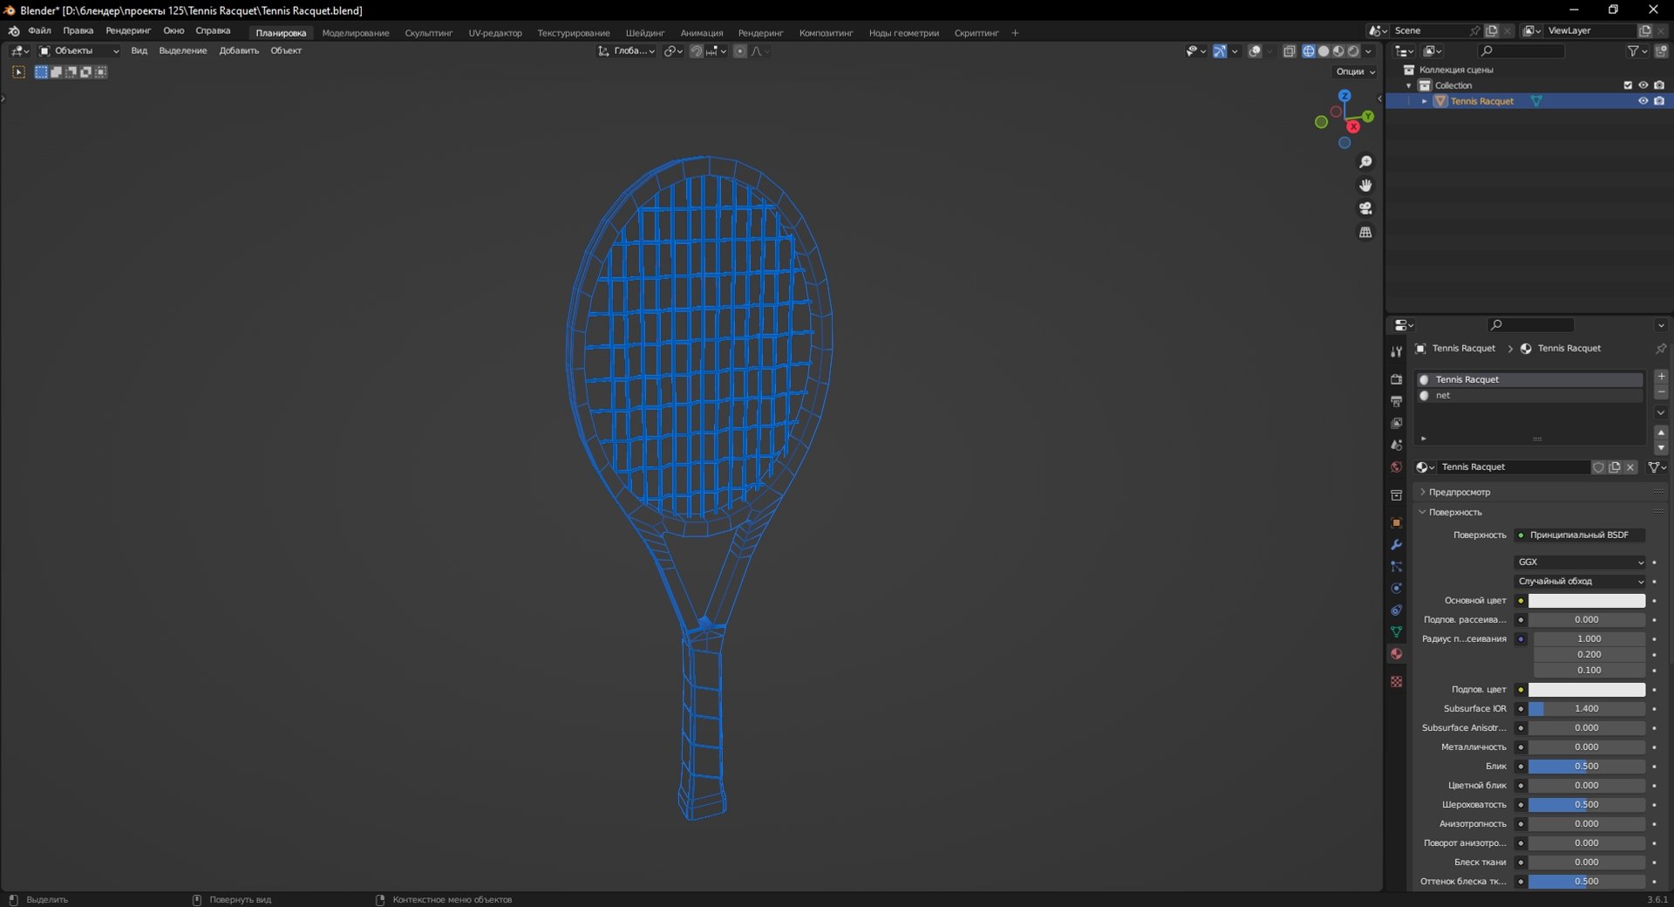Click the pan hand viewport gizmo
Viewport: 1674px width, 907px height.
[x=1365, y=185]
